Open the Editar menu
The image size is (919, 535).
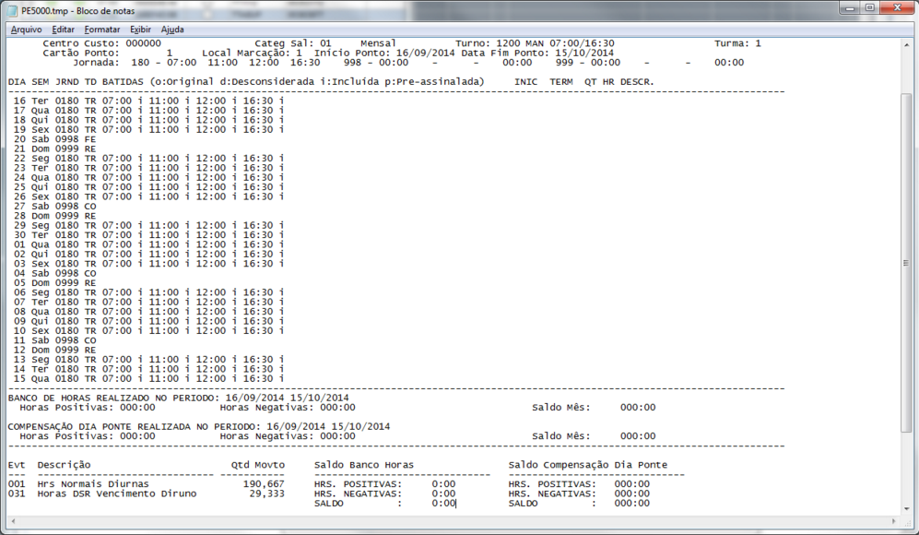(63, 30)
